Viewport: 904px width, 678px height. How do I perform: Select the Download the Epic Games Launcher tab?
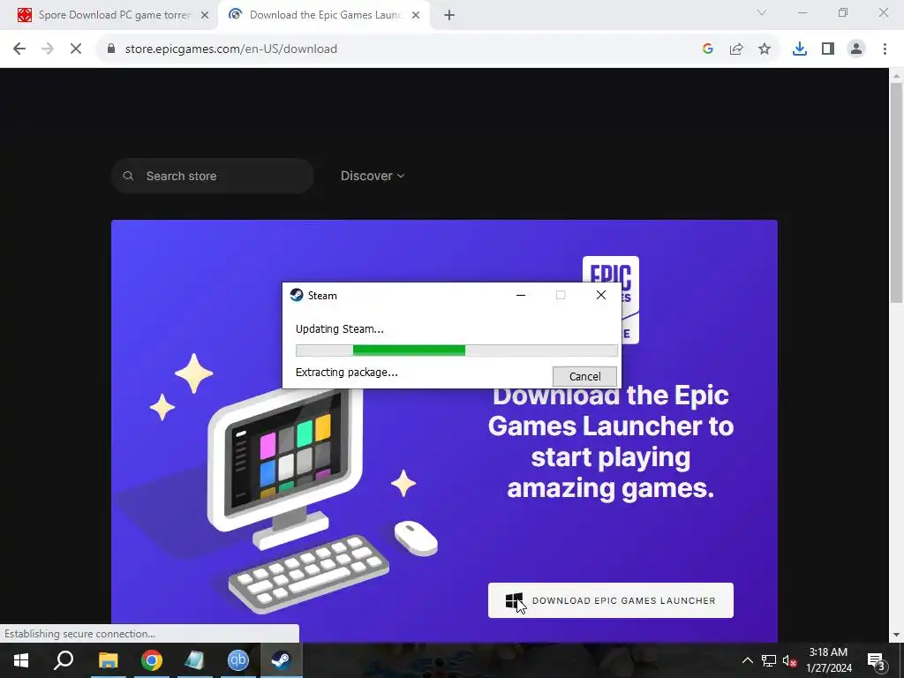coord(325,16)
